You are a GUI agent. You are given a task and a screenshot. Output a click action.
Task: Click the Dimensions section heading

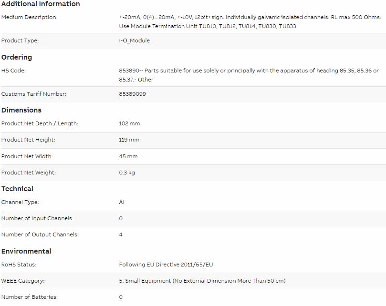[x=21, y=110]
